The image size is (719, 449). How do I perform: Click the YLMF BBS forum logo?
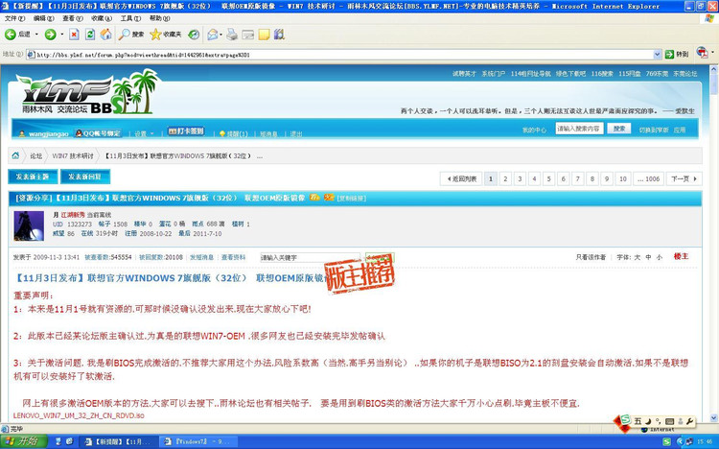click(x=88, y=92)
